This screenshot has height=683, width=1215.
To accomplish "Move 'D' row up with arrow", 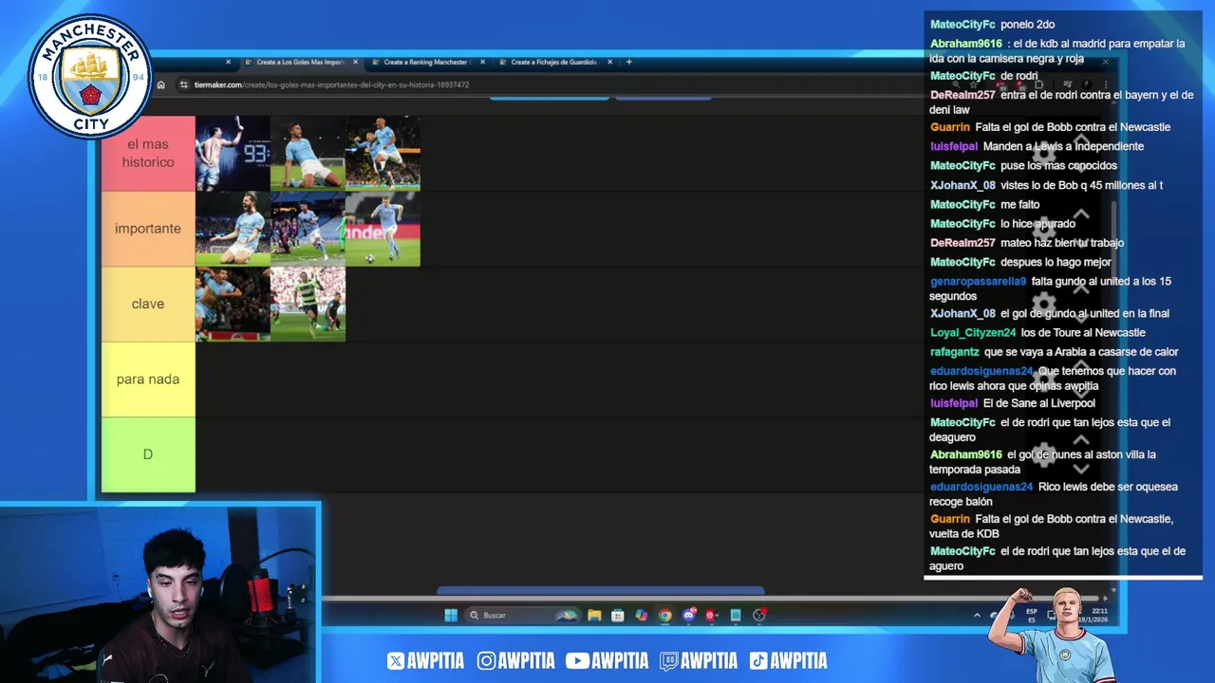I will tap(1081, 441).
